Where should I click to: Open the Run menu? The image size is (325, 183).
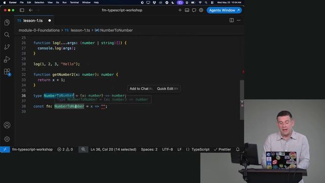click(64, 3)
